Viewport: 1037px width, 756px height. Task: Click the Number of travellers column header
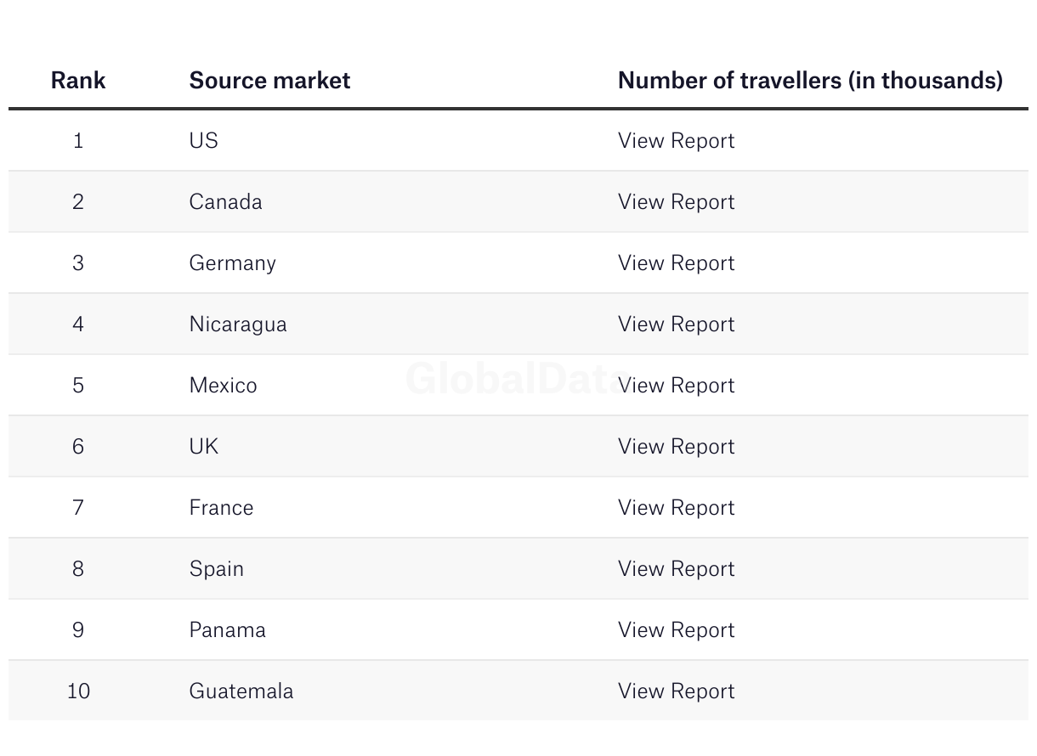(x=810, y=80)
